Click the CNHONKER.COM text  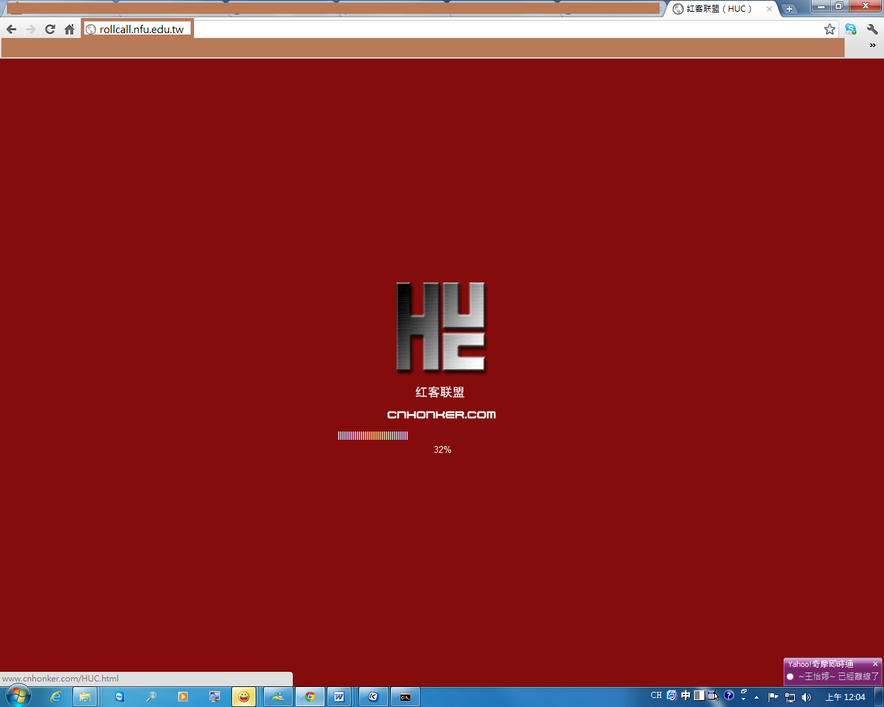pyautogui.click(x=441, y=414)
